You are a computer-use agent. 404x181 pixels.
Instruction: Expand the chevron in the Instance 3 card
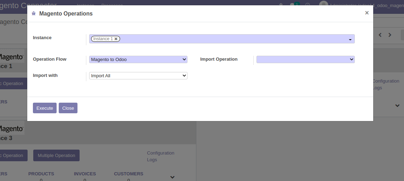172,177
